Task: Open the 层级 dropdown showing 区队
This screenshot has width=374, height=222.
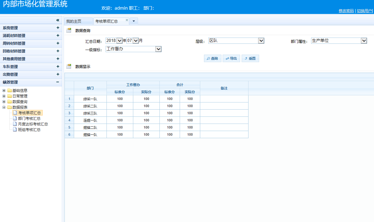Action: click(261, 41)
